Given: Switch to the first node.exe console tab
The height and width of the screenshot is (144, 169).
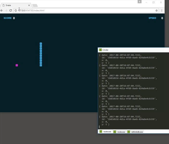Looking at the screenshot, I should pos(105,132).
